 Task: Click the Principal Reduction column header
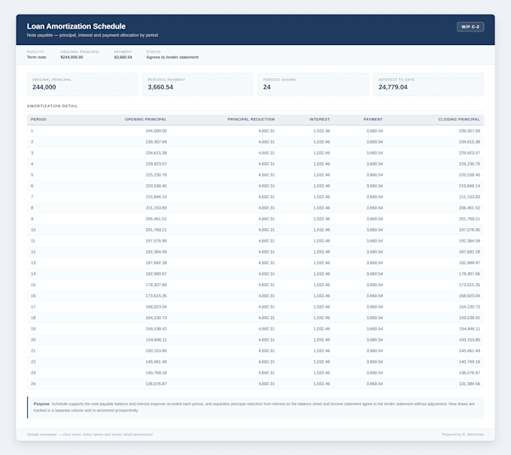(x=251, y=119)
